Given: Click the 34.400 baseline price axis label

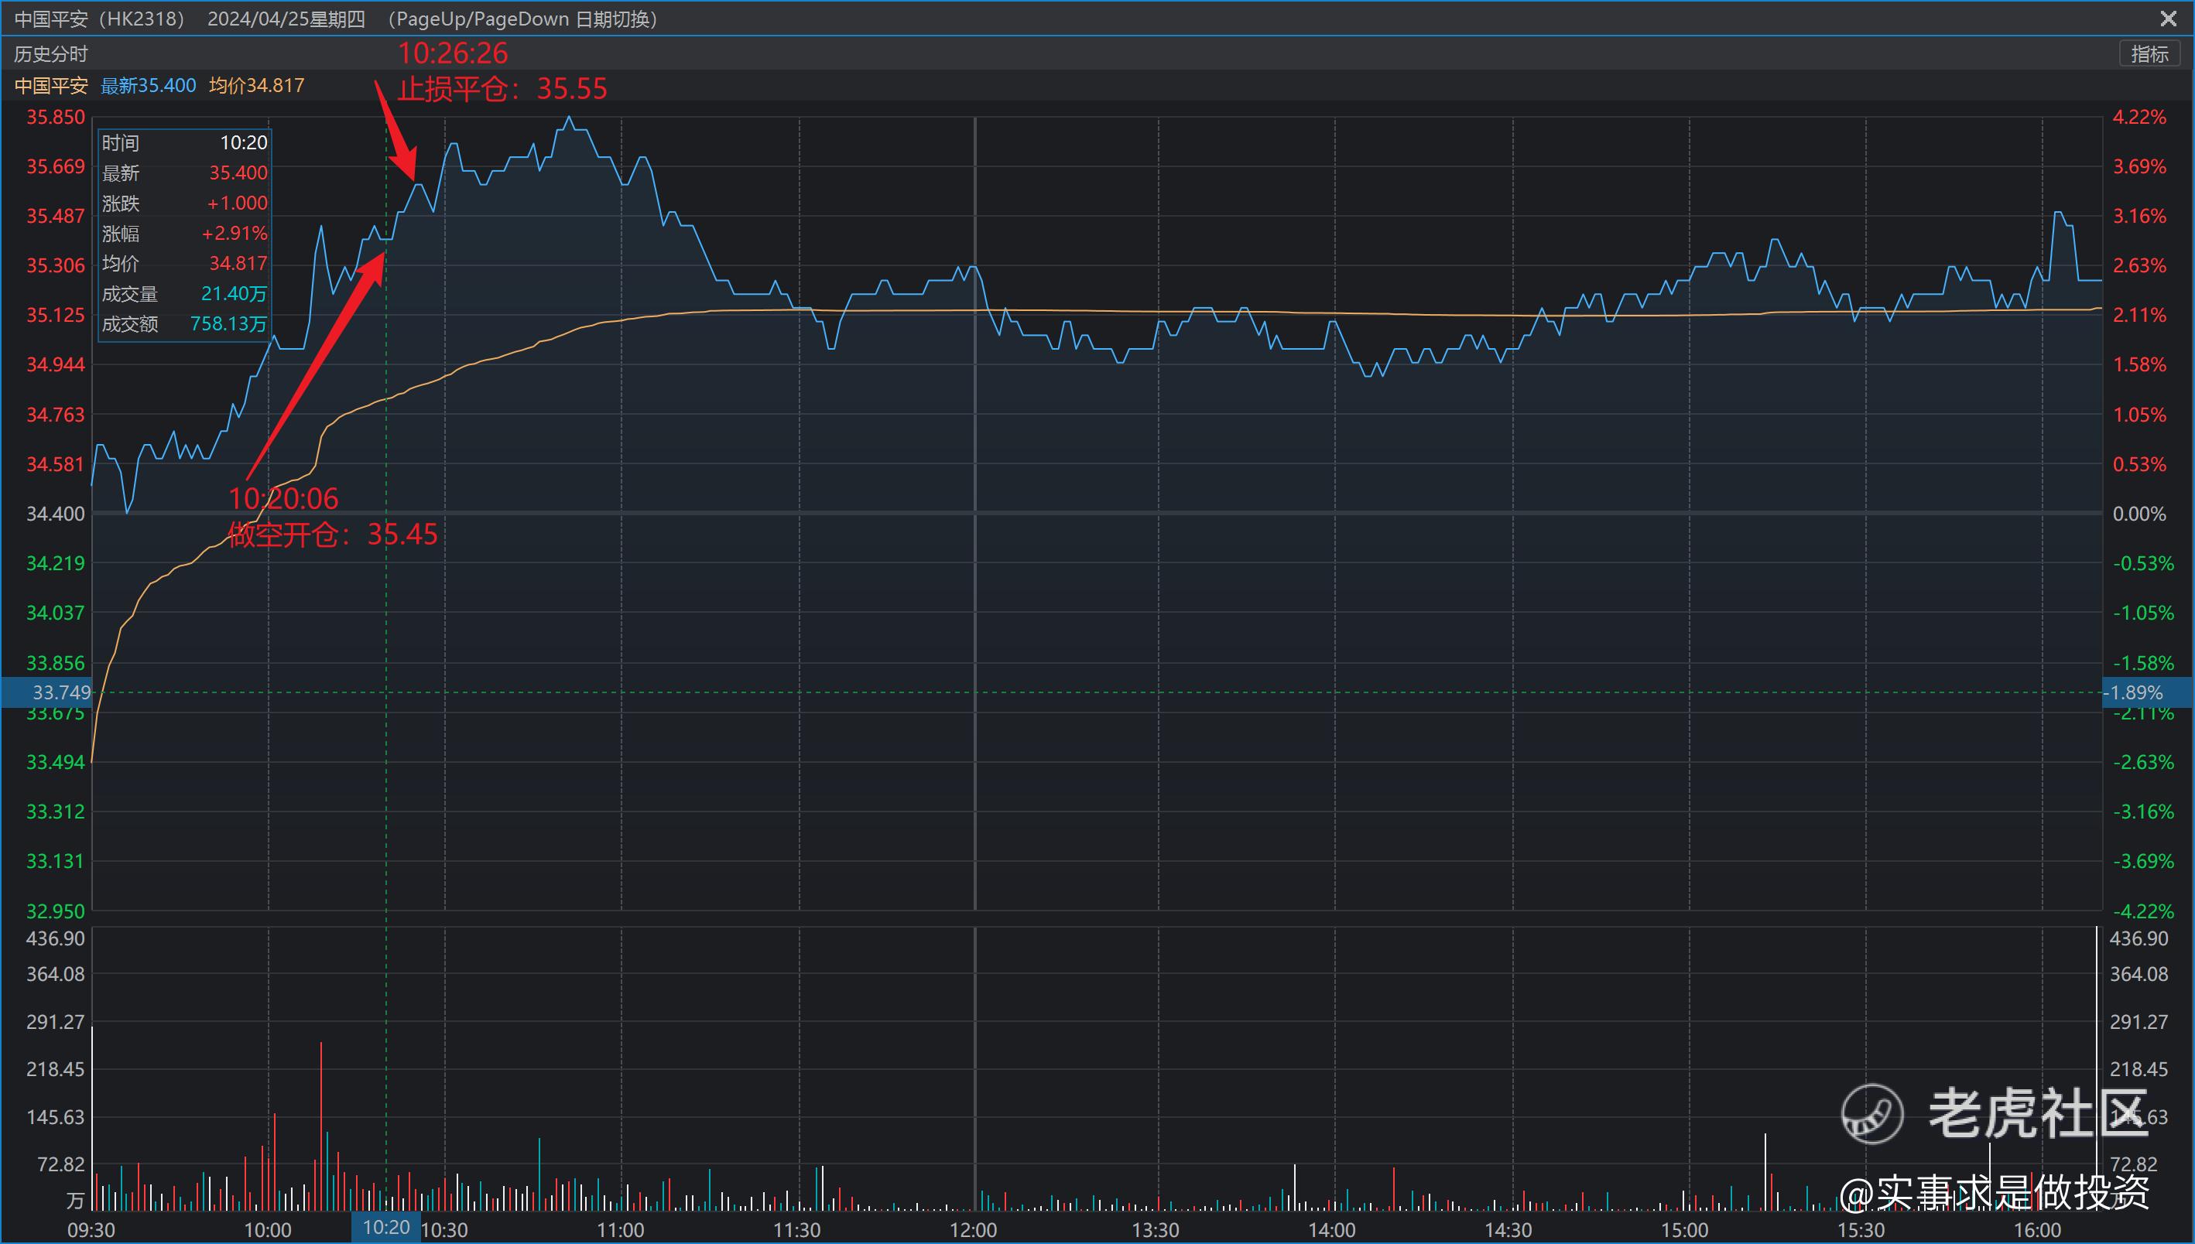Looking at the screenshot, I should point(56,514).
